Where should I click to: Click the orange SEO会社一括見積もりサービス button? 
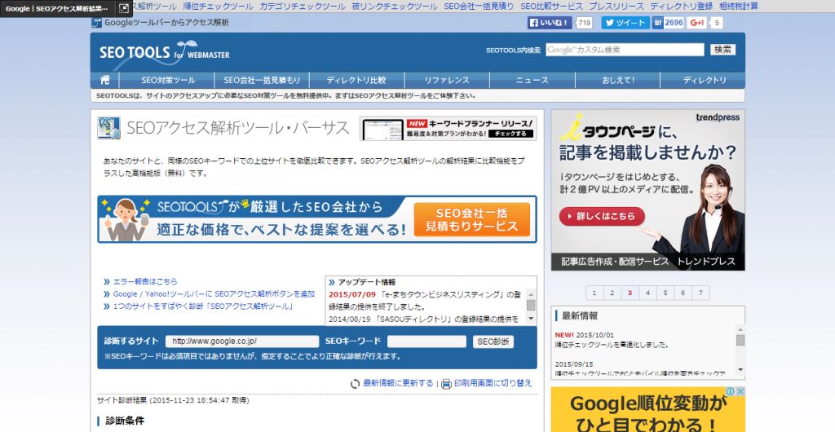tap(472, 220)
